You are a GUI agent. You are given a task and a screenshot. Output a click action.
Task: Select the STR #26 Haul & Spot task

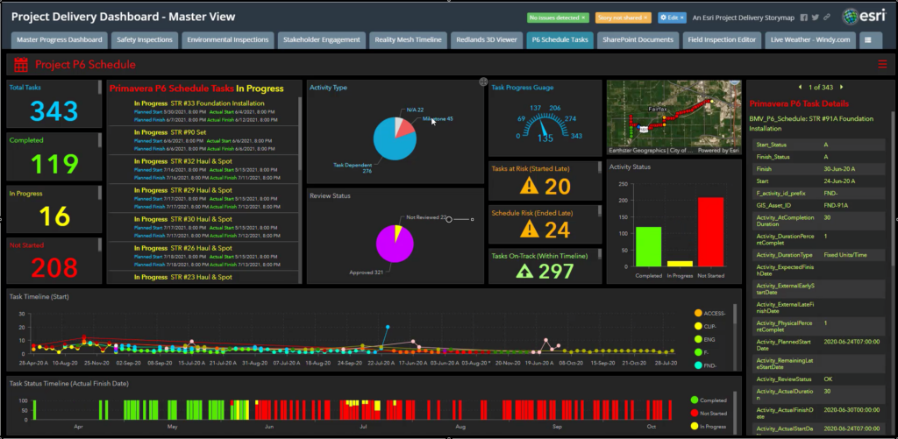[x=203, y=256]
